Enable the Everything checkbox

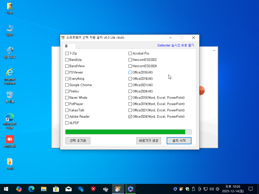pos(67,79)
